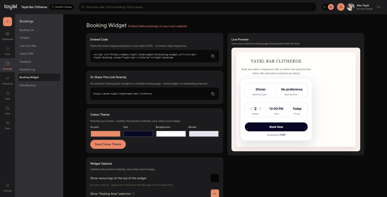Open Settings in the sidebar
Image resolution: width=387 pixels, height=197 pixels.
pos(8,187)
